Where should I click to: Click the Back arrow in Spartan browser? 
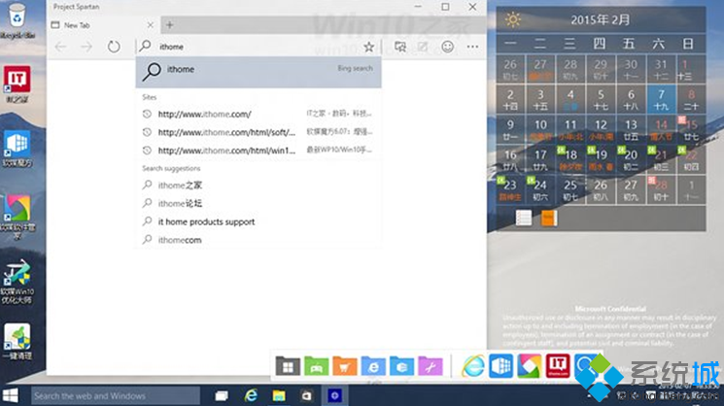coord(60,47)
